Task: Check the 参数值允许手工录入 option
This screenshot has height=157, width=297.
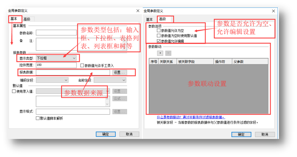Action: [82, 65]
